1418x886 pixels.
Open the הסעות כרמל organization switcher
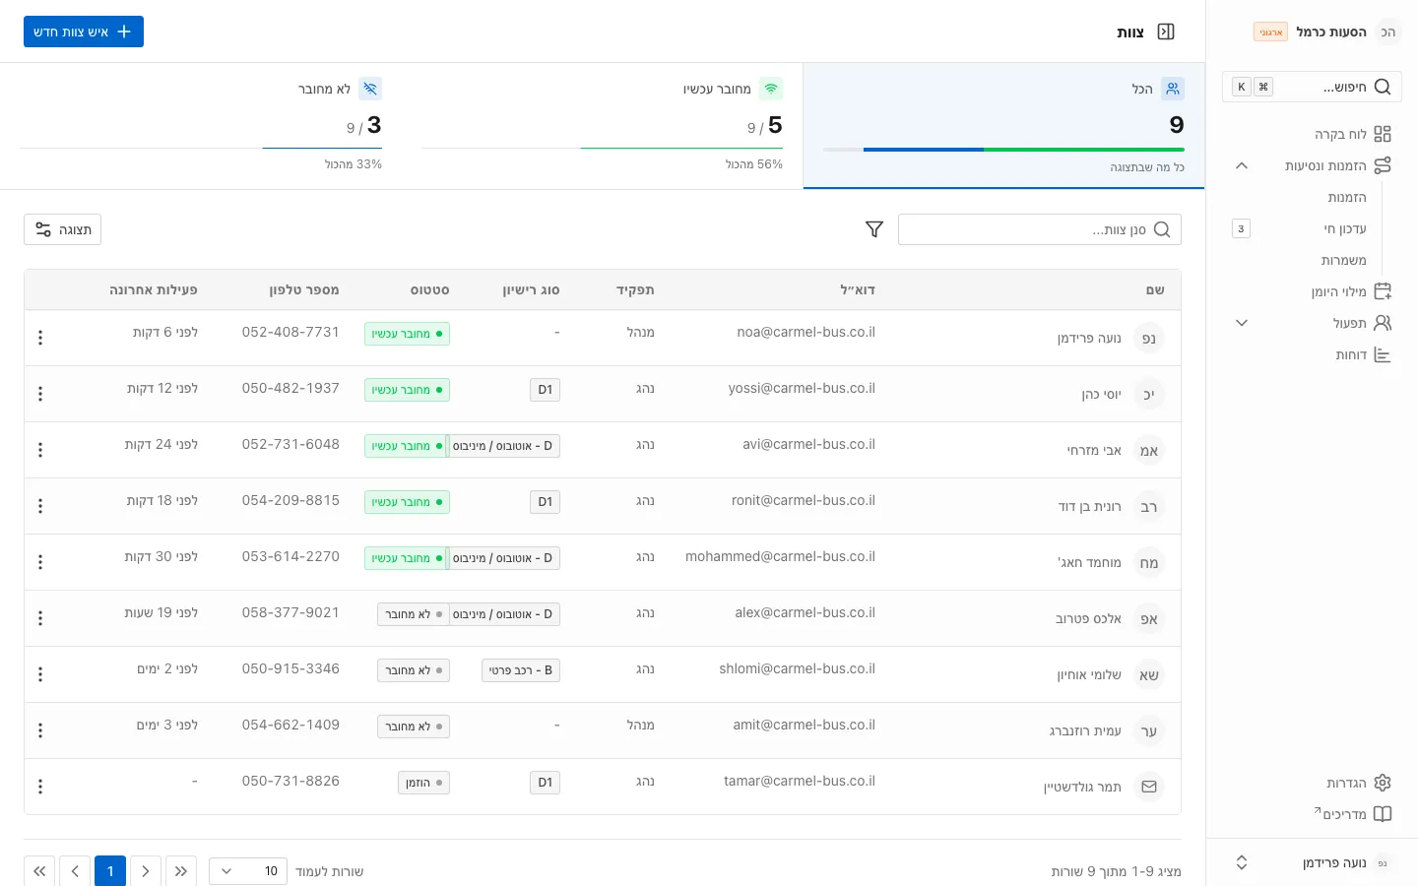coord(1327,32)
